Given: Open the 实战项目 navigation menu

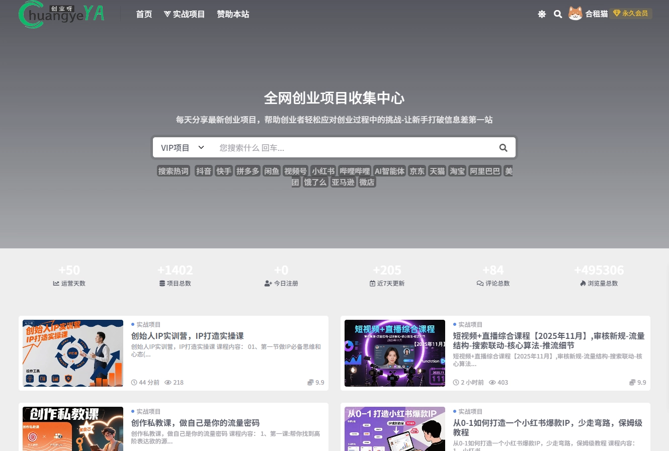Looking at the screenshot, I should 184,14.
